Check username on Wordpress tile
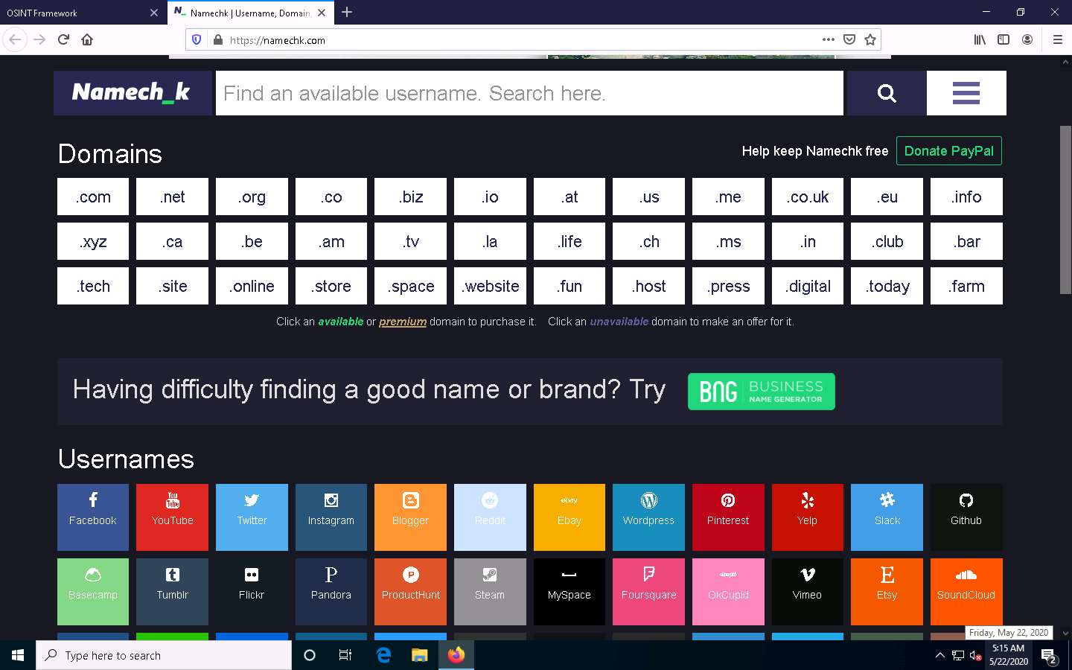 pyautogui.click(x=648, y=517)
